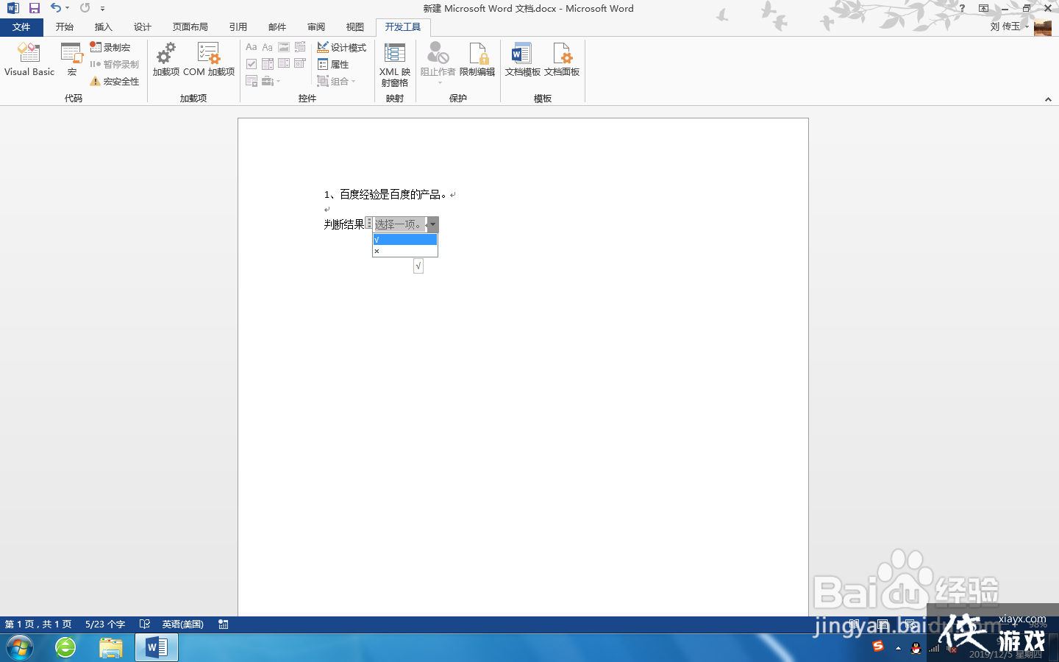This screenshot has width=1059, height=662.
Task: Open control 属性 properties
Action: [333, 64]
